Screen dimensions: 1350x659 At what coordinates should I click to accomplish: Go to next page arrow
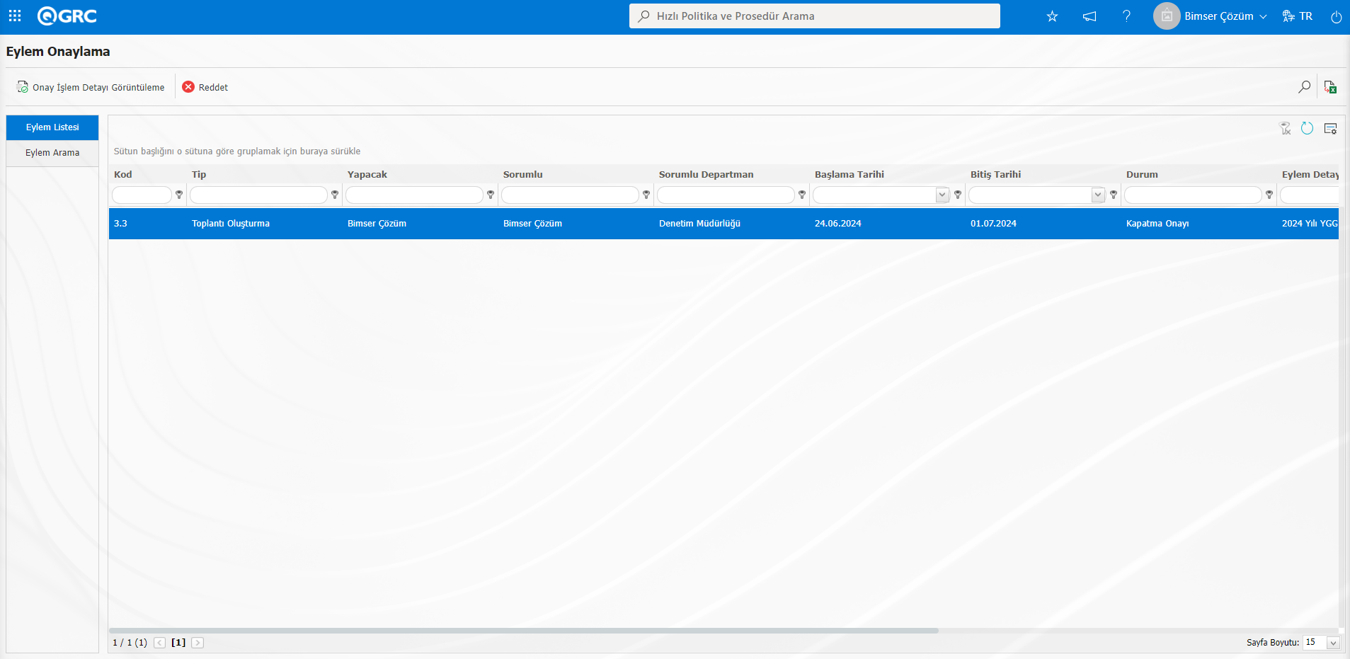click(x=198, y=643)
